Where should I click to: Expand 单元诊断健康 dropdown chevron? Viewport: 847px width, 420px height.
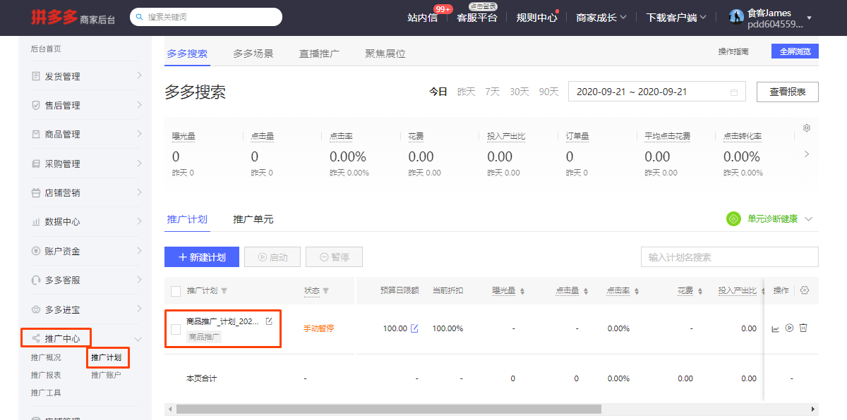pyautogui.click(x=809, y=219)
